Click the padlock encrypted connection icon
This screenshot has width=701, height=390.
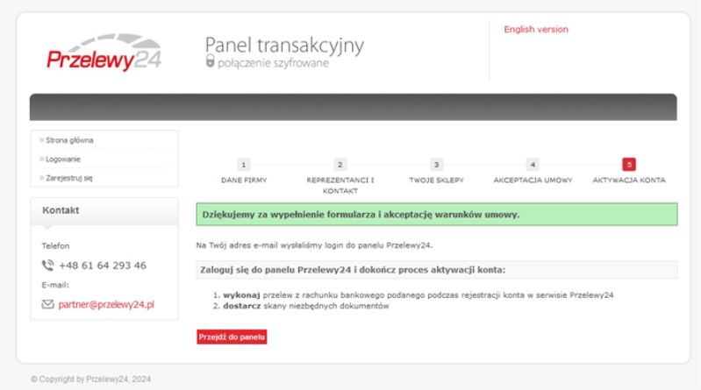point(210,62)
